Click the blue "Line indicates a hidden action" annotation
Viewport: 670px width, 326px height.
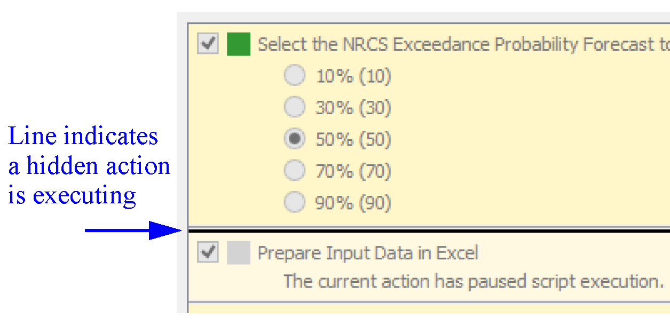[89, 166]
